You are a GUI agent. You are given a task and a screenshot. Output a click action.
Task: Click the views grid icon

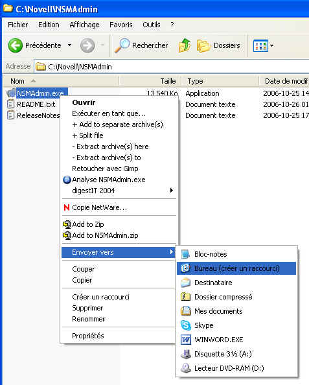pos(260,45)
